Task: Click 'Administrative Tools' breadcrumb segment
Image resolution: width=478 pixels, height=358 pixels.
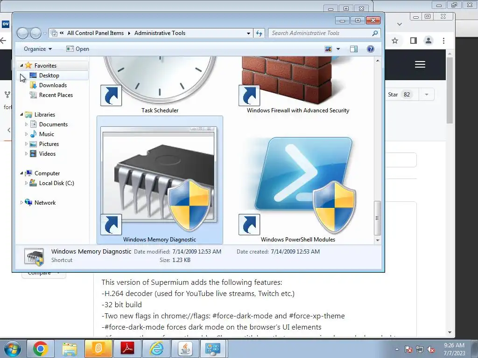Action: pyautogui.click(x=160, y=33)
